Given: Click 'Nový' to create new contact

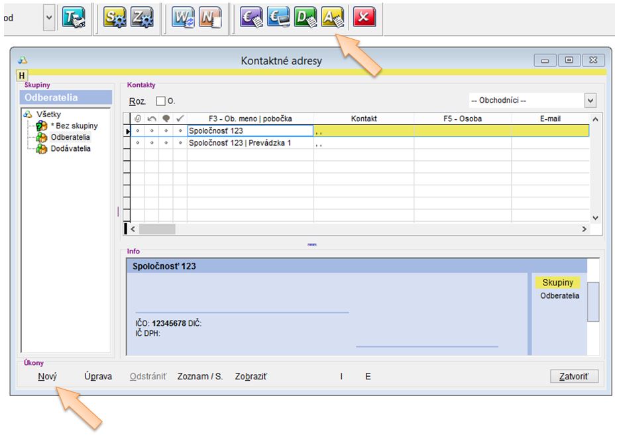Looking at the screenshot, I should click(x=47, y=377).
